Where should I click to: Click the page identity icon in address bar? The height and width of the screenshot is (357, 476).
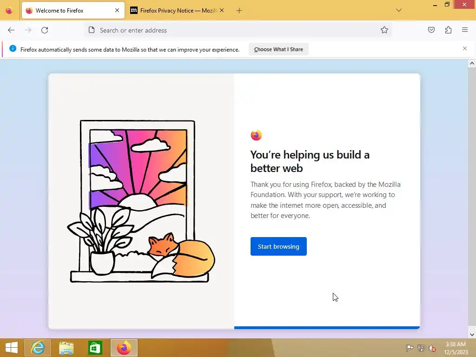point(92,30)
